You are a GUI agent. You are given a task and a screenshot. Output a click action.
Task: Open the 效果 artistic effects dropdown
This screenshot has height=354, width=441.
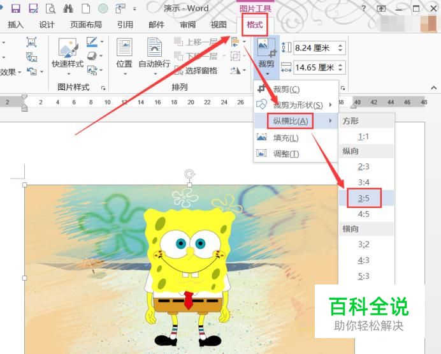point(10,72)
